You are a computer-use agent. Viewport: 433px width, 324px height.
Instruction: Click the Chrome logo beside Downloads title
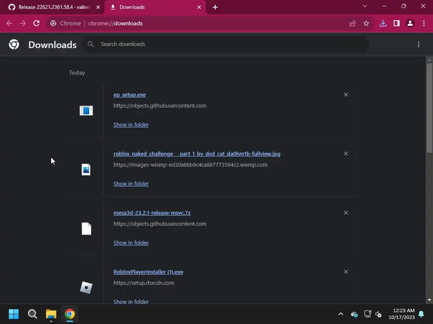tap(14, 44)
